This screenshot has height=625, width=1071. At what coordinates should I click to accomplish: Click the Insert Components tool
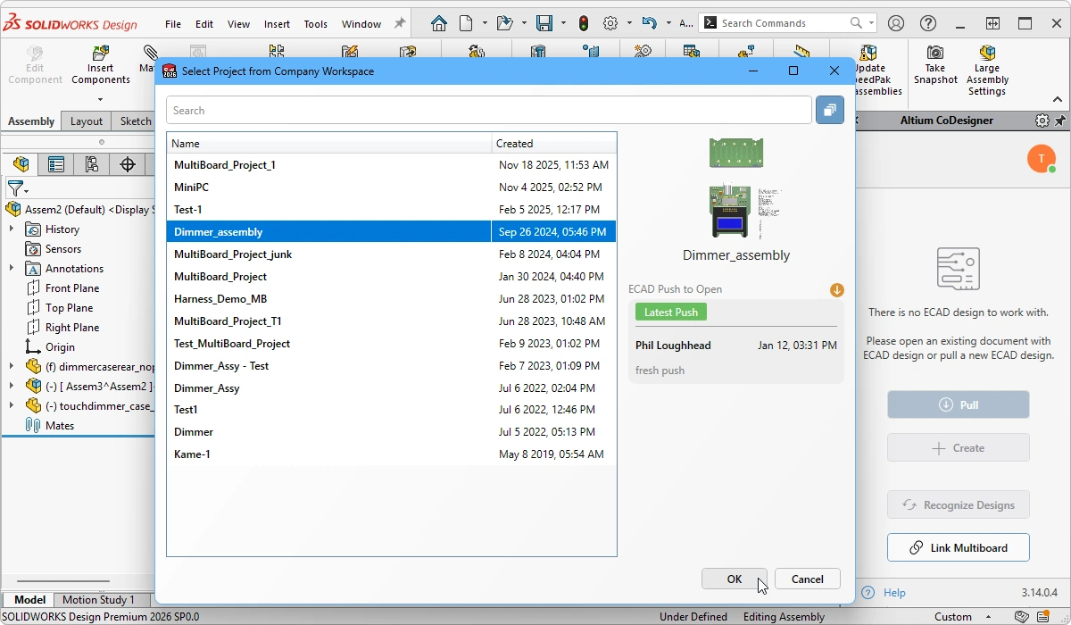pos(101,66)
